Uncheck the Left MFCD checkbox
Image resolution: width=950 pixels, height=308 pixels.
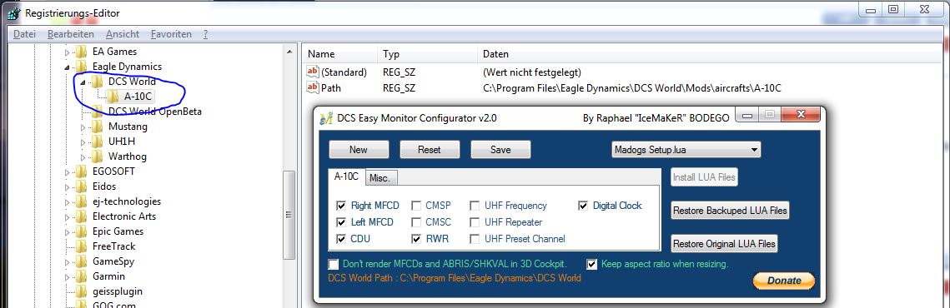[x=341, y=222]
